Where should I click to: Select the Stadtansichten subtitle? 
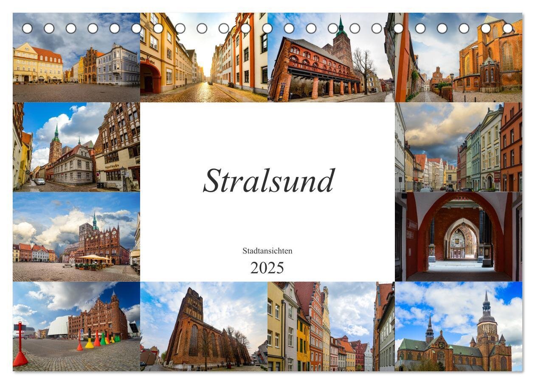(267, 251)
